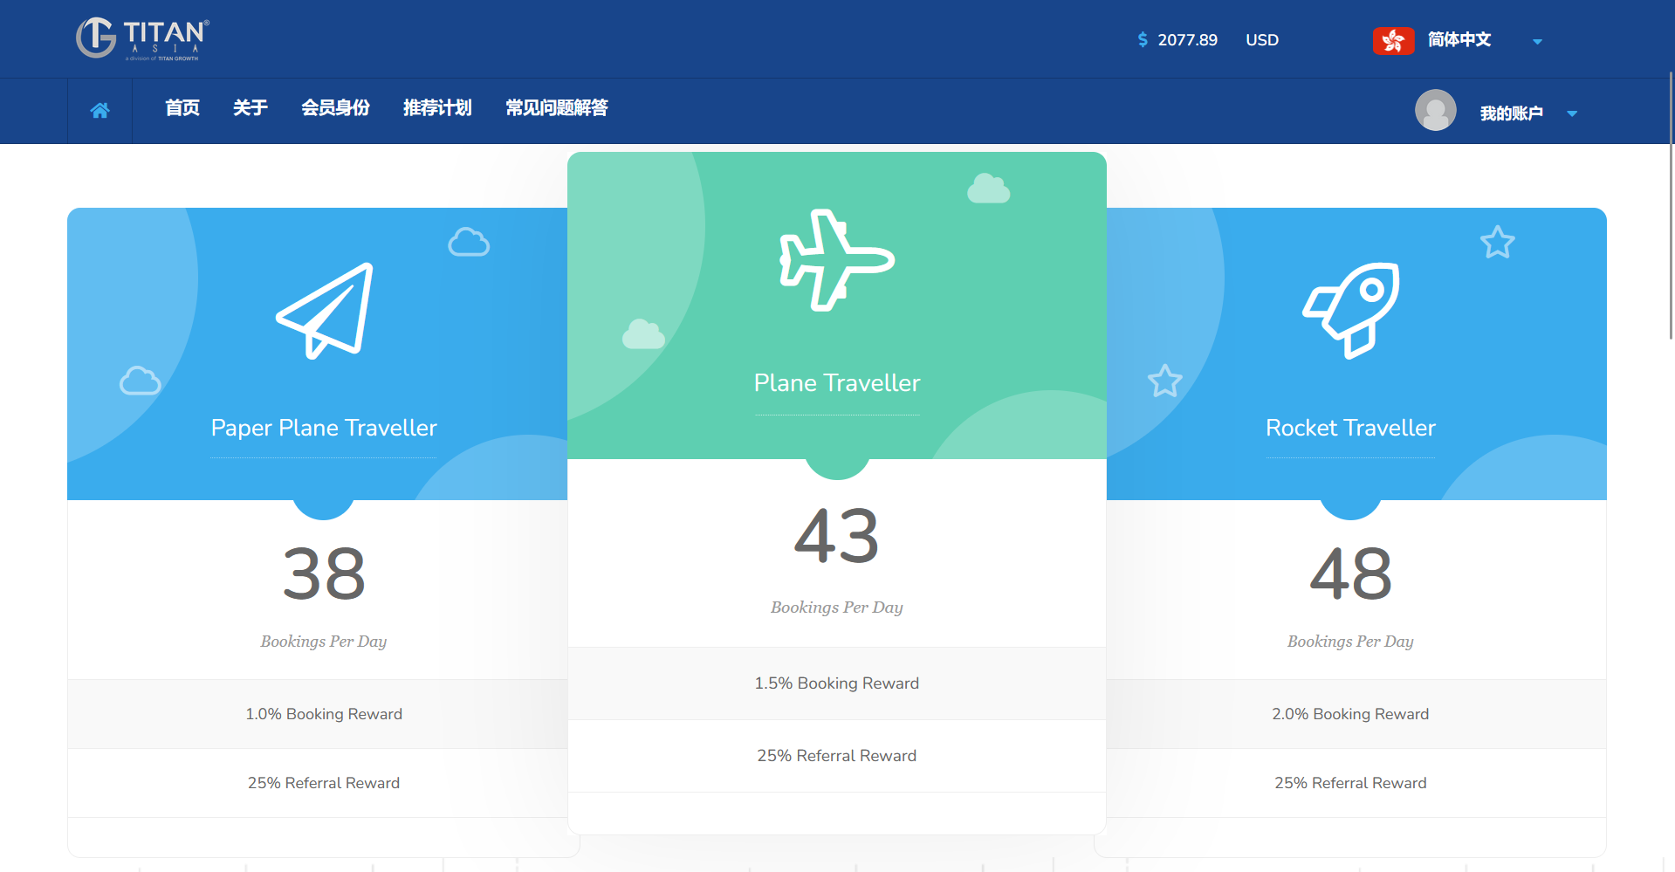Expand the 简体中文 language dropdown arrow
Screen dimensions: 1675x872
click(1537, 41)
